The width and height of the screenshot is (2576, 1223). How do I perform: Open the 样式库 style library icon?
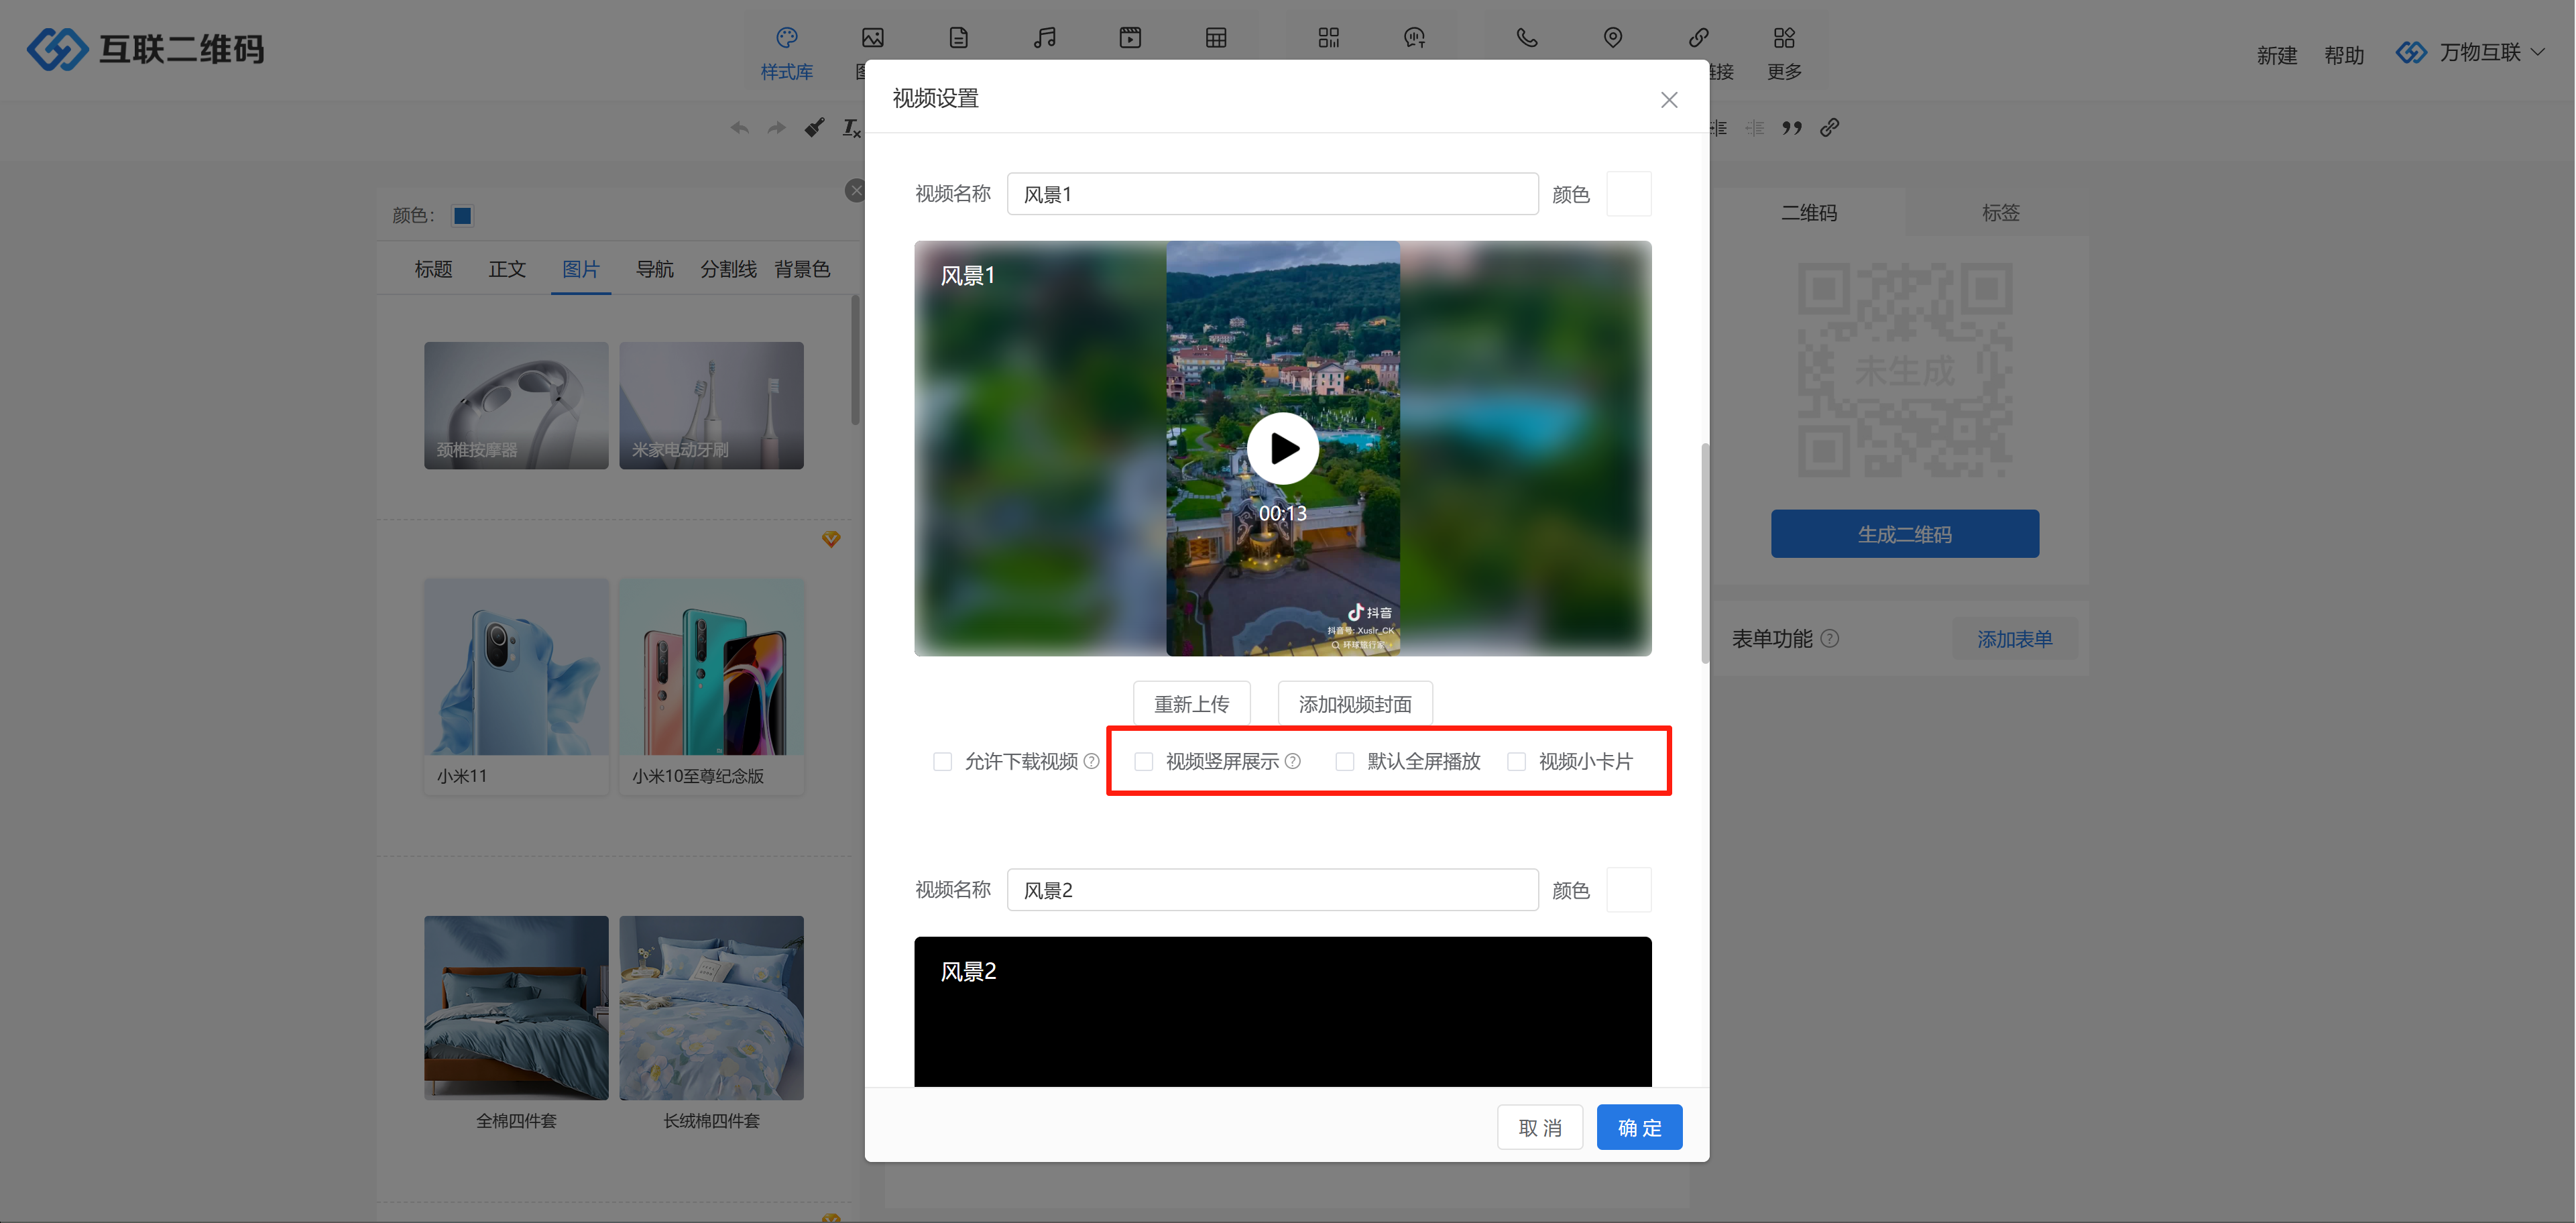point(787,38)
